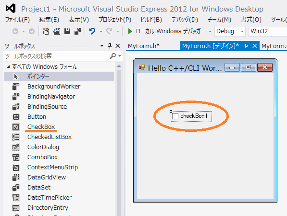The image size is (287, 216).
Task: Click the New Project toolbar icon
Action: point(46,31)
